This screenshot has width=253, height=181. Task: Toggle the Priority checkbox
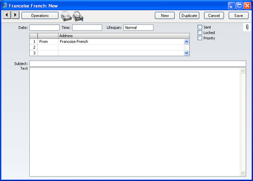tap(200, 38)
